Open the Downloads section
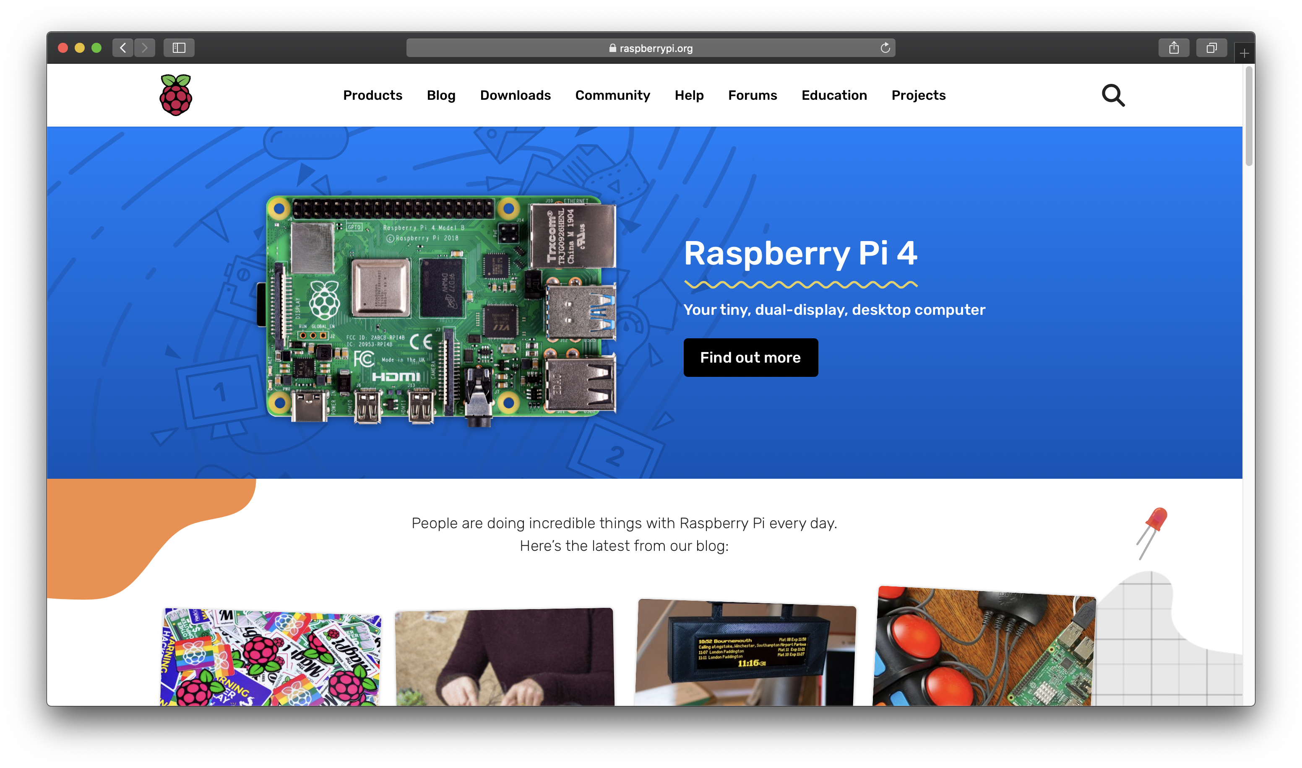This screenshot has width=1302, height=768. (x=515, y=95)
